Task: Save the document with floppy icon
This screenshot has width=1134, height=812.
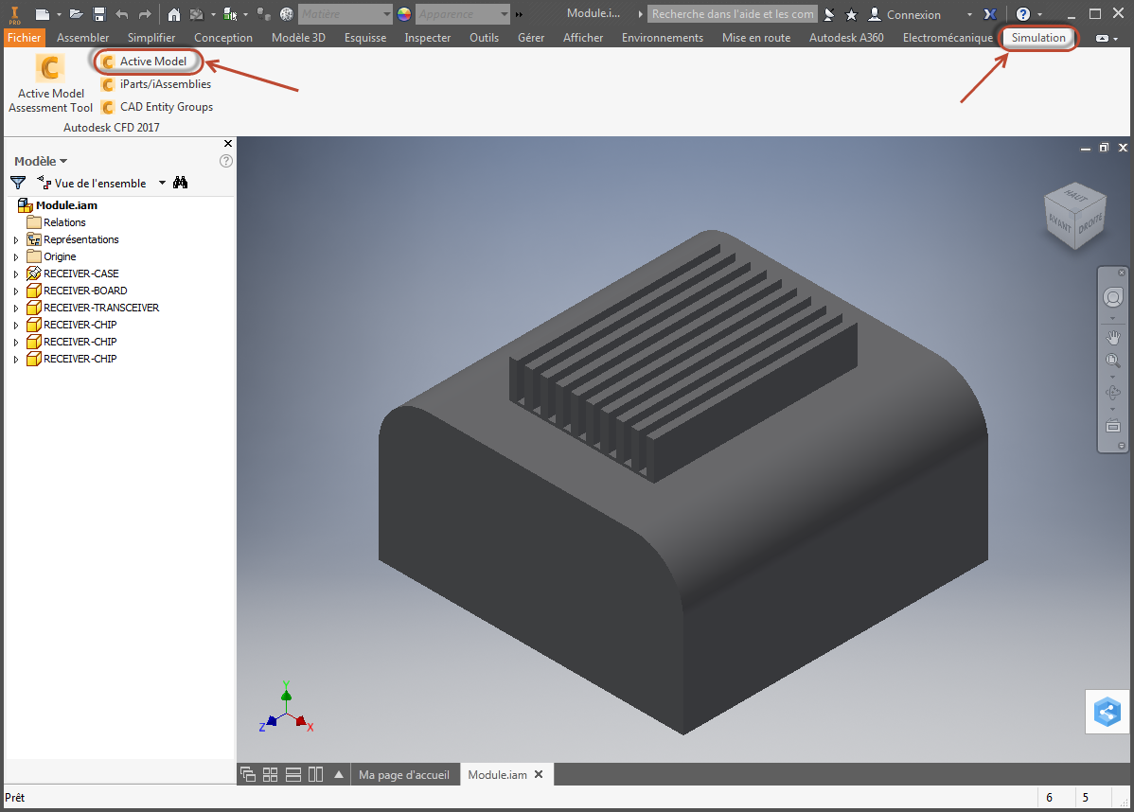Action: (x=99, y=14)
